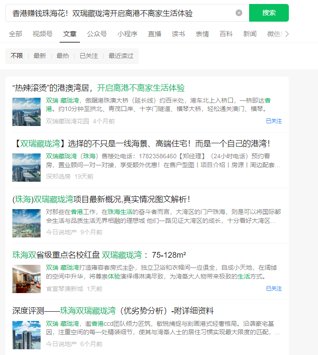Click 今日说地产 under 6个月前 article
The image size is (318, 355).
[61, 344]
